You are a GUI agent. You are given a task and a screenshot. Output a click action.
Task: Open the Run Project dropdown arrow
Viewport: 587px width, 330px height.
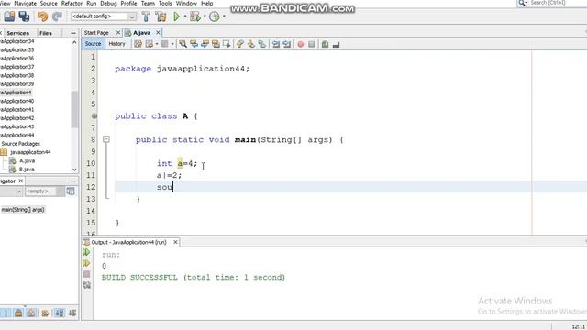click(185, 16)
